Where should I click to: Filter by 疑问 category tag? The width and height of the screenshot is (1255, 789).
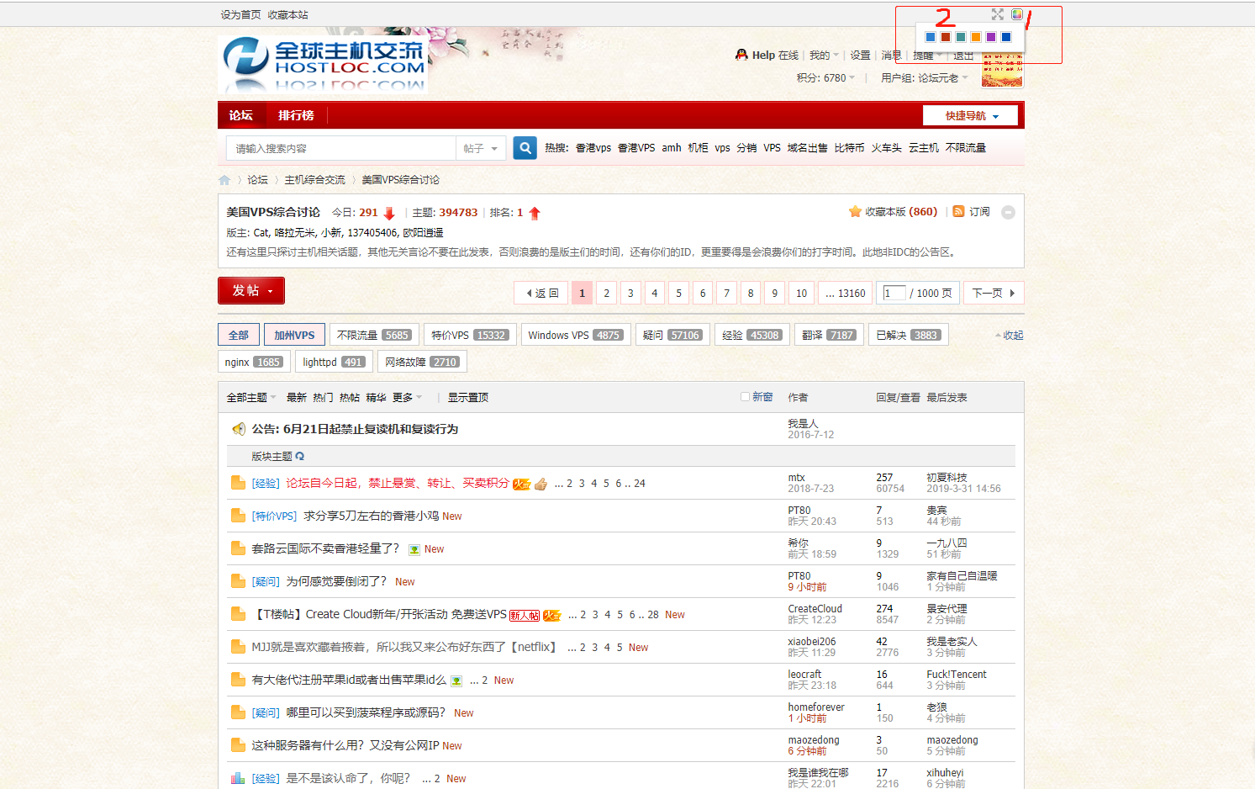[672, 335]
